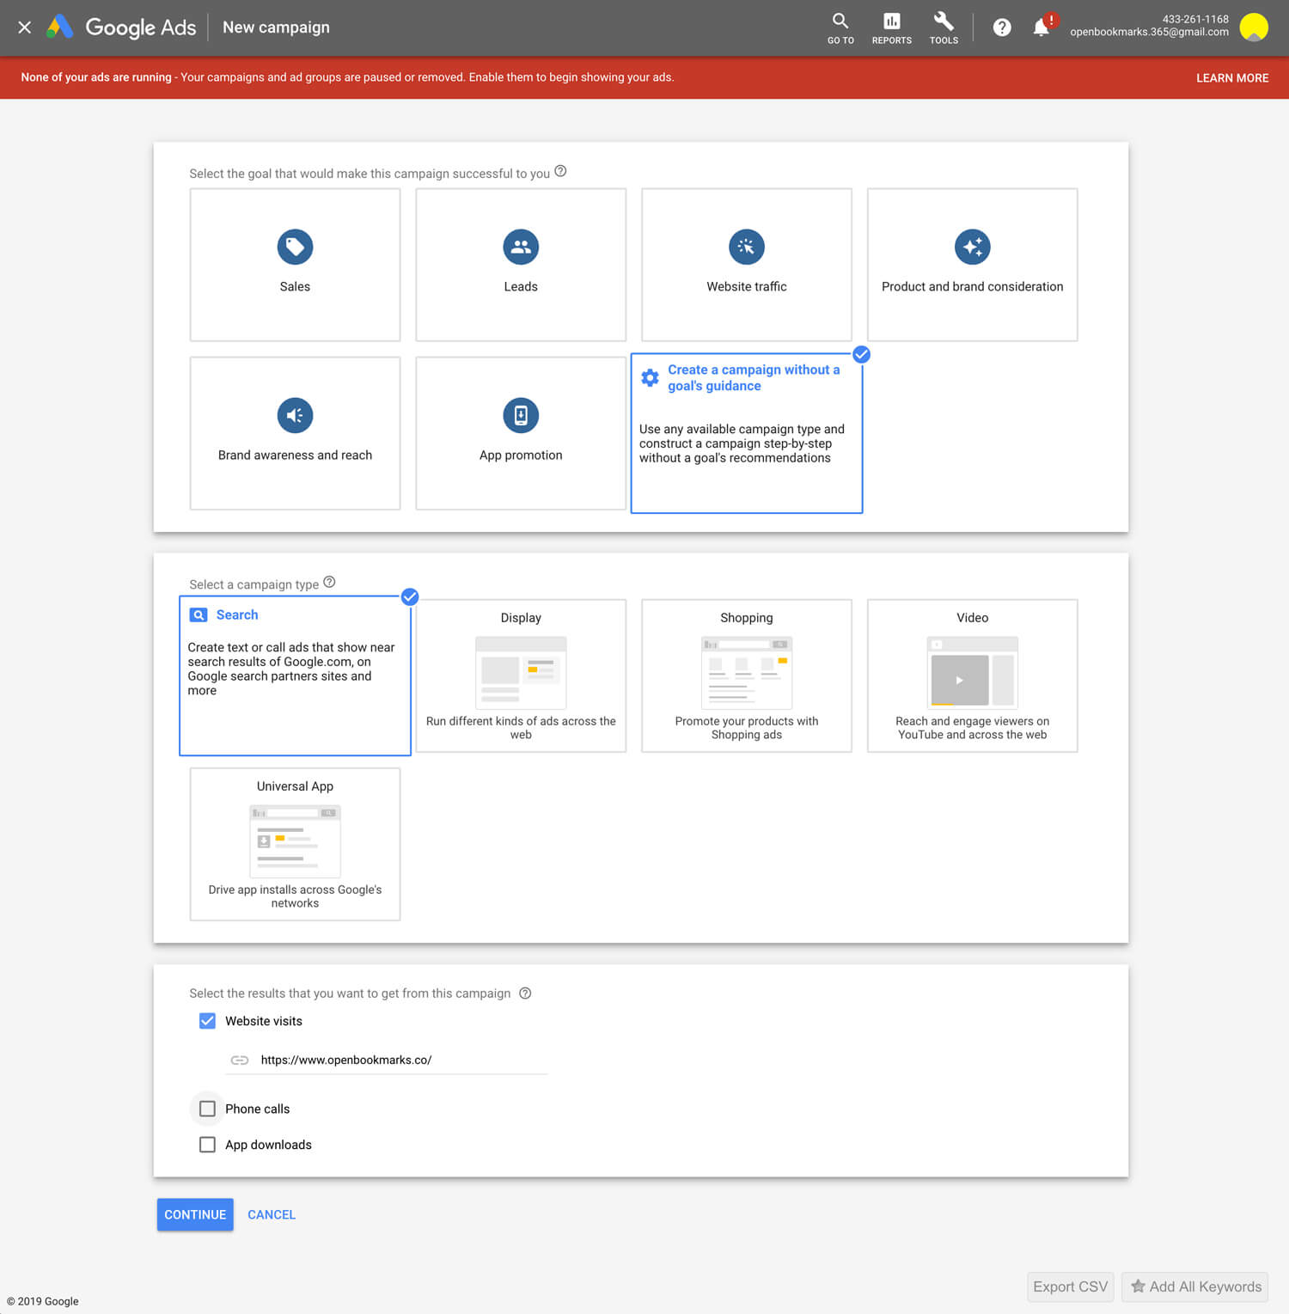This screenshot has height=1314, width=1289.
Task: Open the yellow account avatar
Action: [x=1254, y=28]
